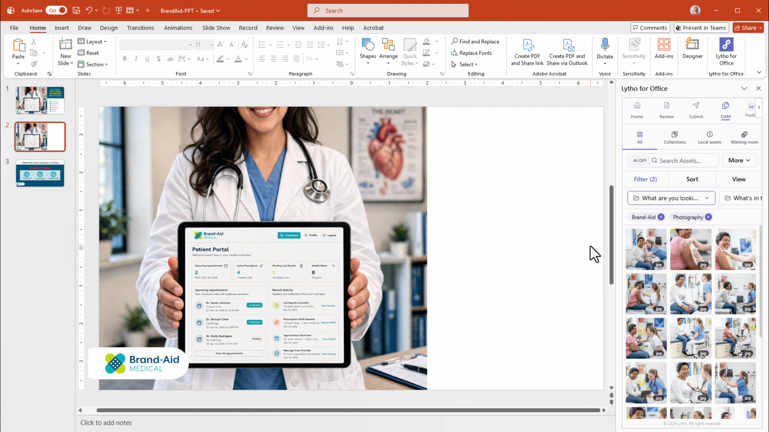Open the font size dropdown
769x432 pixels.
coord(211,45)
